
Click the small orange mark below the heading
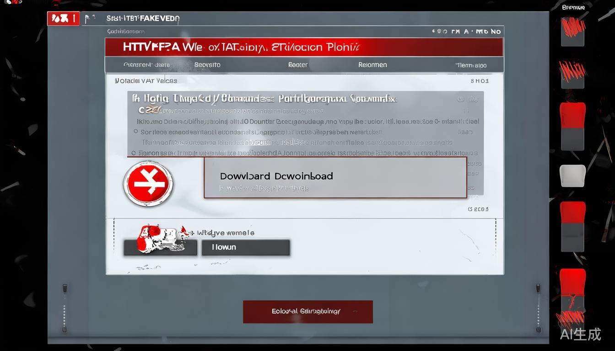[x=150, y=110]
